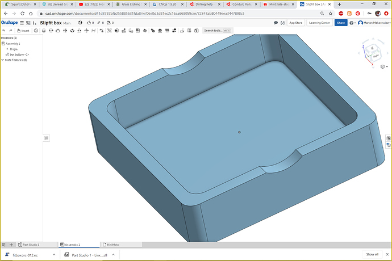Select the Slider mate tool
392x261 pixels.
(58, 31)
